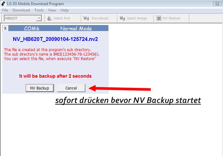Click the HB620T combo box field
The height and width of the screenshot is (156, 223).
[x=23, y=18]
